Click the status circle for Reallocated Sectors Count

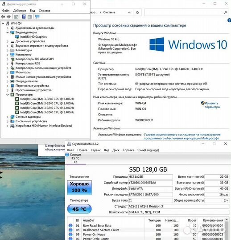tap(70, 230)
